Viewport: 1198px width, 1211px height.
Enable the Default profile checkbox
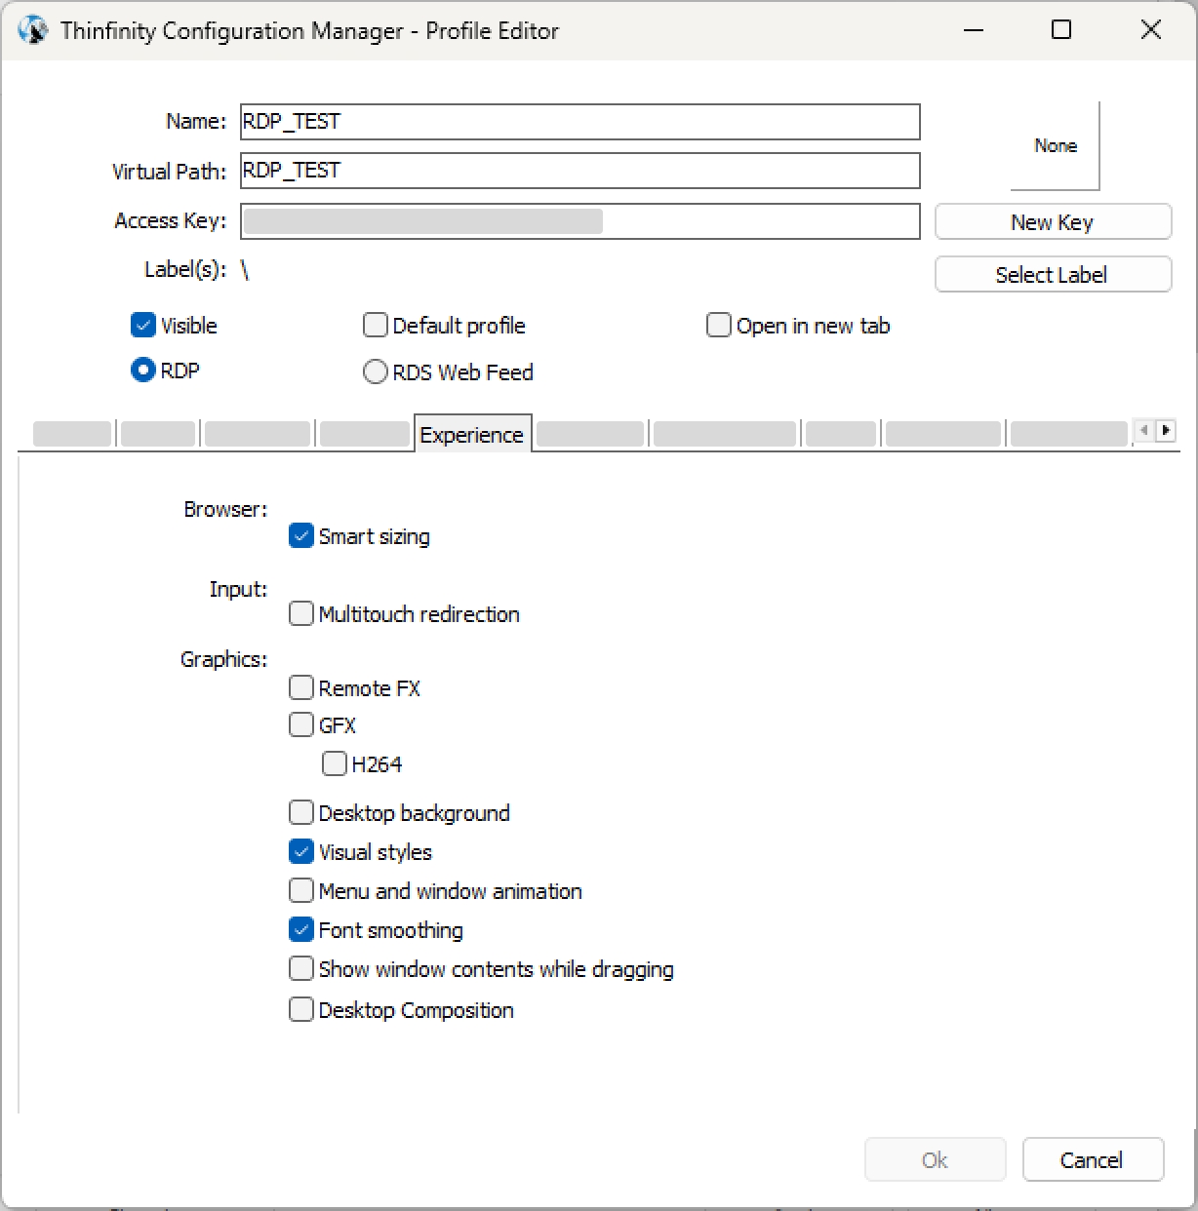376,326
